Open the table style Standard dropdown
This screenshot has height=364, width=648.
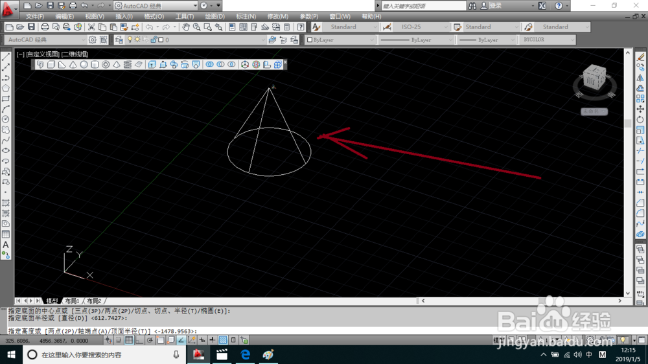491,27
